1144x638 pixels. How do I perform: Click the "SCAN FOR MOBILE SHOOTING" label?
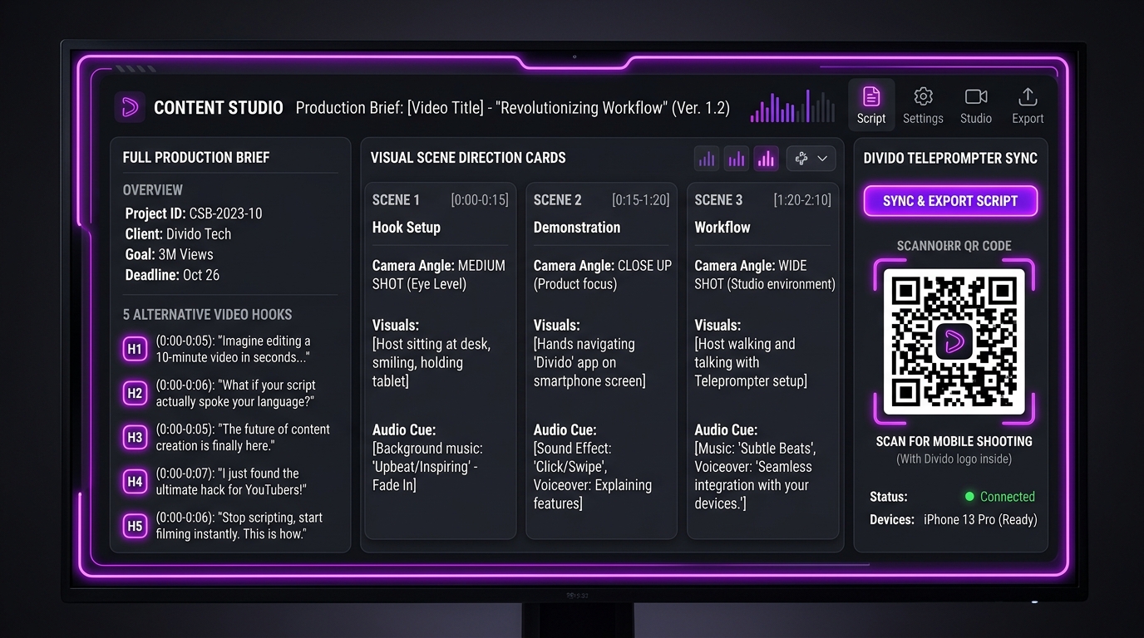tap(954, 441)
